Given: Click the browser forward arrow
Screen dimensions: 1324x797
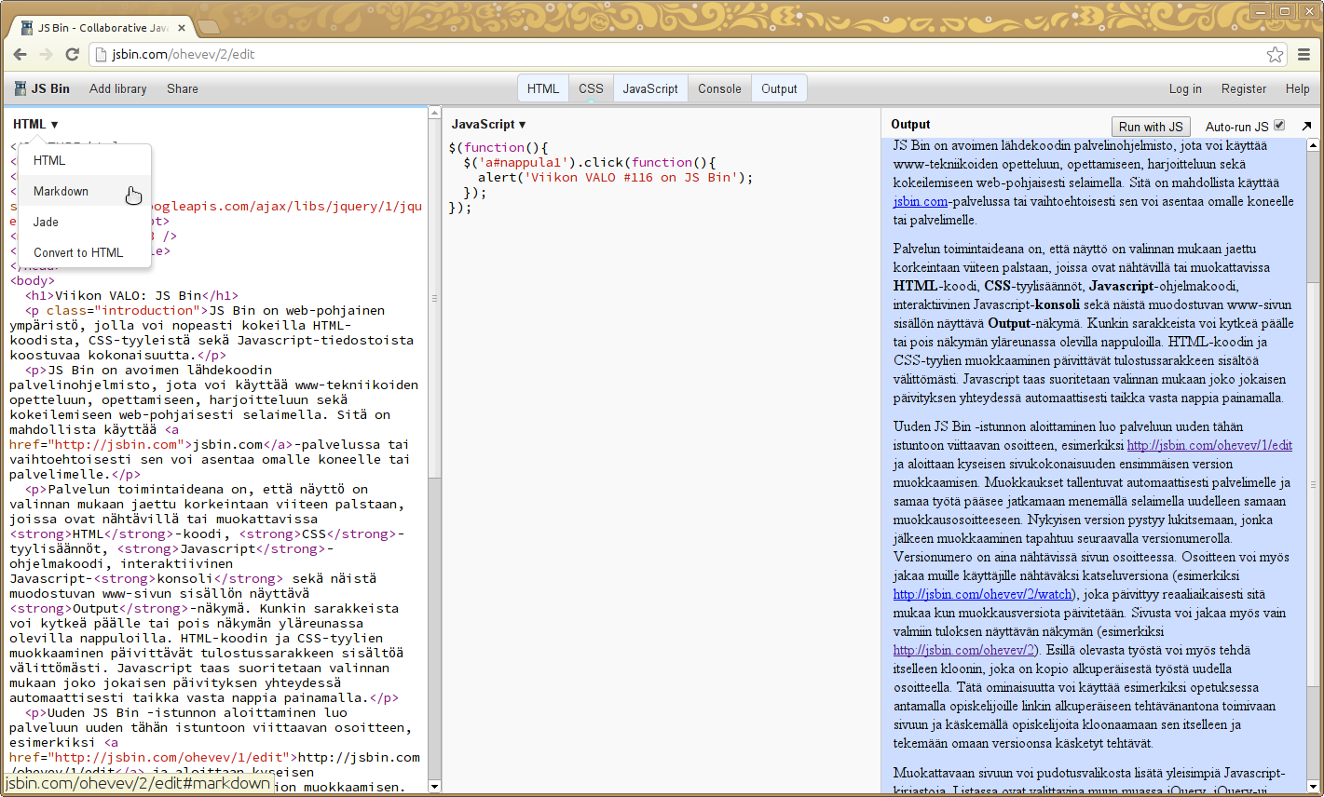Looking at the screenshot, I should tap(46, 55).
